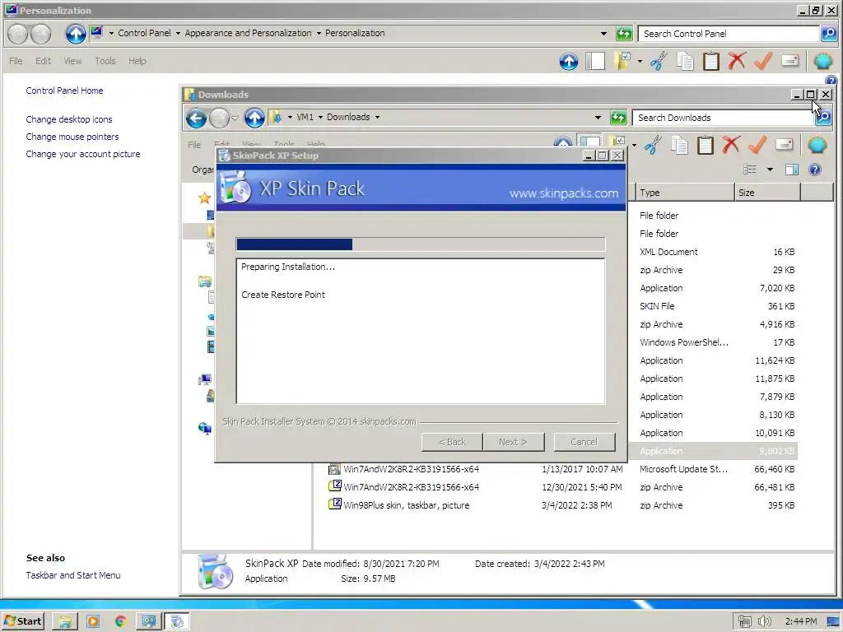The width and height of the screenshot is (843, 632).
Task: Click Type column header in Downloads
Action: pos(685,193)
